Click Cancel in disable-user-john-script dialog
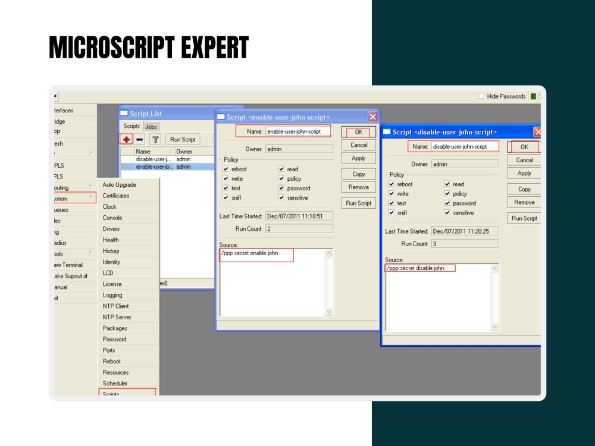The height and width of the screenshot is (446, 595). pos(524,160)
